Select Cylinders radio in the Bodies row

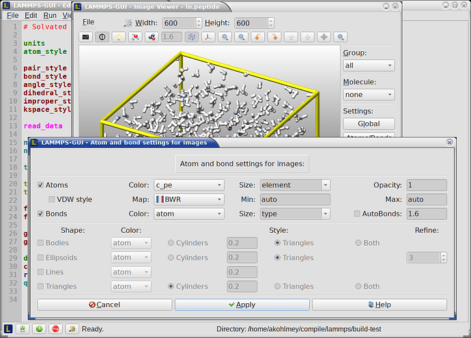tap(171, 243)
